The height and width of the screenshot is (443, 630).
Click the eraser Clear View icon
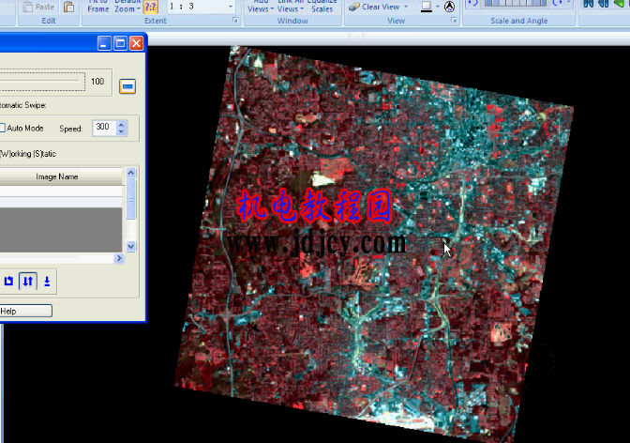[354, 7]
